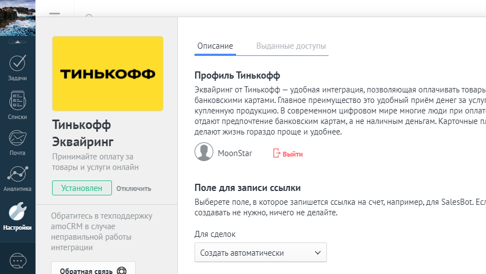Click the Поле для записи ссылки heading
This screenshot has width=486, height=274.
coord(248,188)
